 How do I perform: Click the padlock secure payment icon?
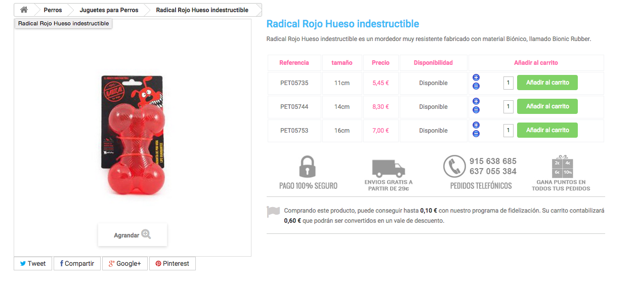click(x=308, y=167)
